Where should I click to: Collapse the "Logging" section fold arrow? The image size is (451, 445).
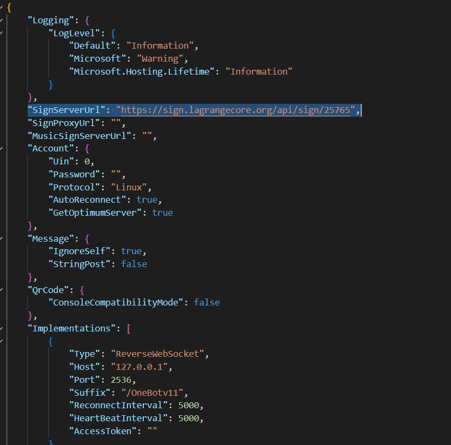[2, 21]
